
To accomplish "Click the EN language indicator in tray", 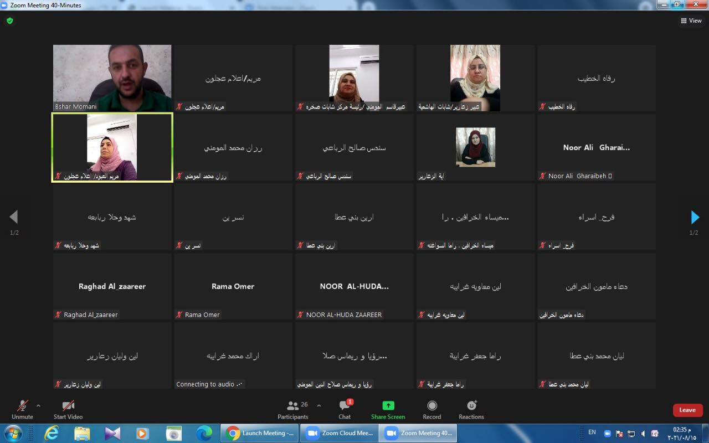I will tap(592, 432).
